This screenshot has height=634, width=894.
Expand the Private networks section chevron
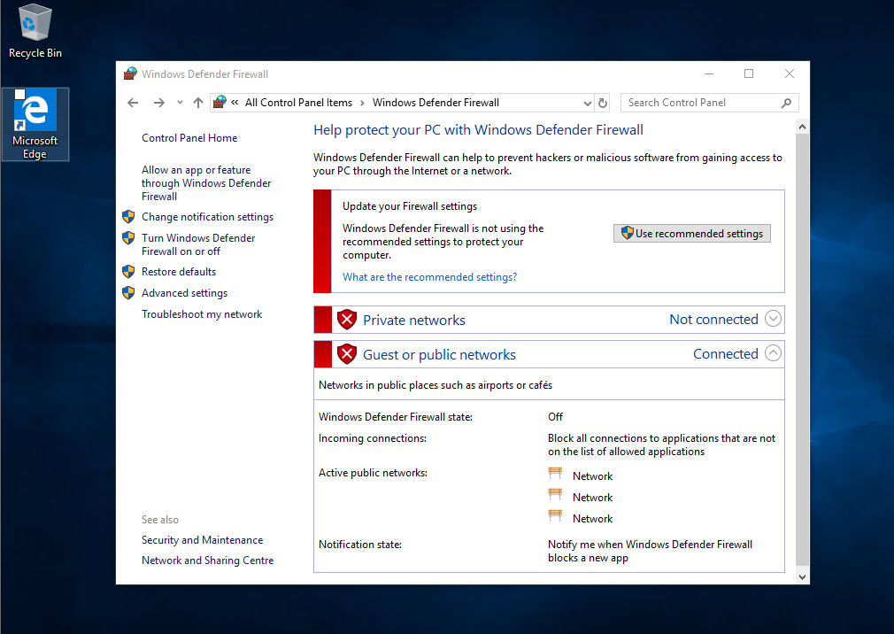tap(773, 319)
